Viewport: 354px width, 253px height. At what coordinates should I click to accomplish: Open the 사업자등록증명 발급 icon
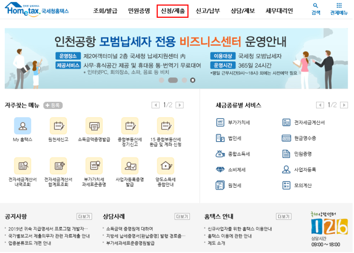pos(130,166)
